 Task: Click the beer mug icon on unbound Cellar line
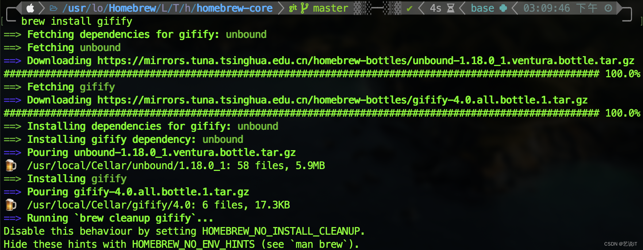(x=11, y=165)
